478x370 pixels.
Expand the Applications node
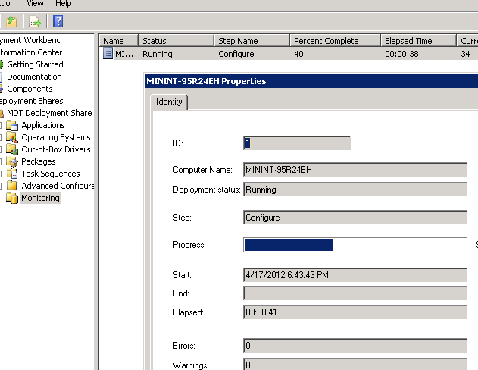click(x=1, y=125)
